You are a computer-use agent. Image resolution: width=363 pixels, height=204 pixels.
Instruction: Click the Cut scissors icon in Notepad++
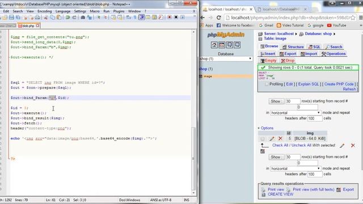point(46,18)
